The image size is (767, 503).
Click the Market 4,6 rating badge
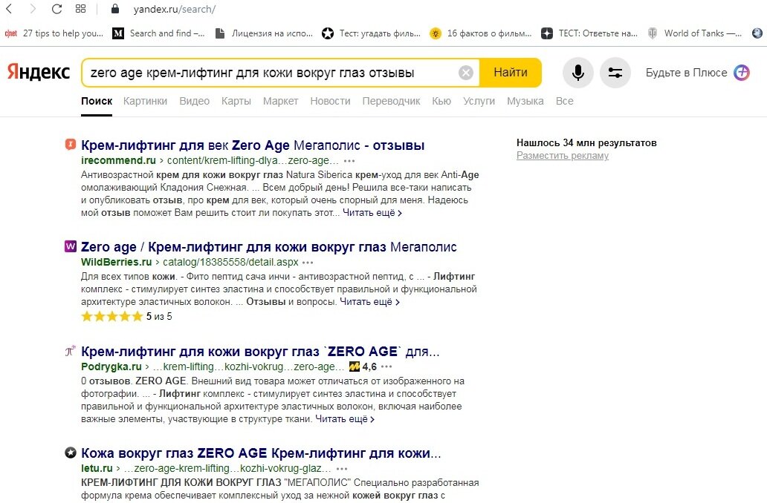pyautogui.click(x=363, y=366)
